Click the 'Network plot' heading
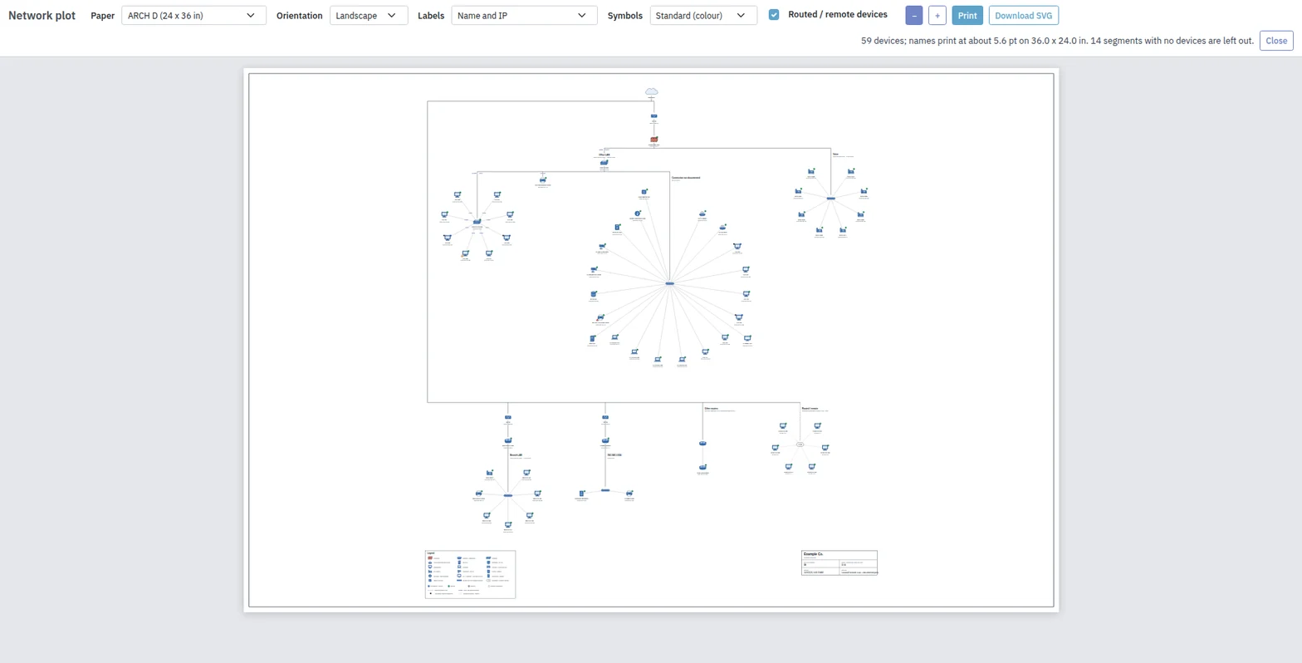Screen dimensions: 1302x663 point(42,16)
